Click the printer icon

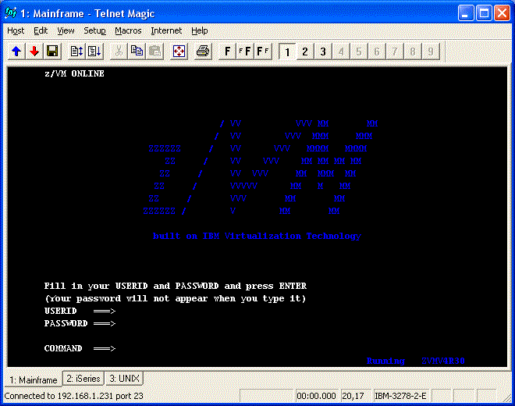(x=203, y=52)
